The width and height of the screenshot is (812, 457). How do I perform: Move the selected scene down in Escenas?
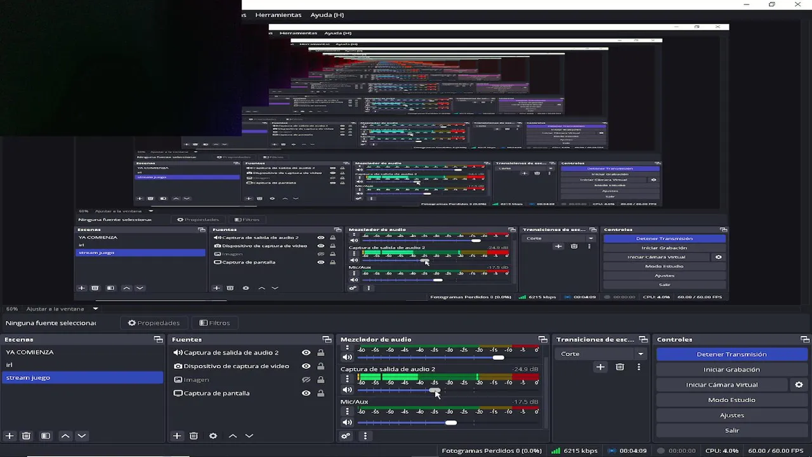click(x=81, y=436)
